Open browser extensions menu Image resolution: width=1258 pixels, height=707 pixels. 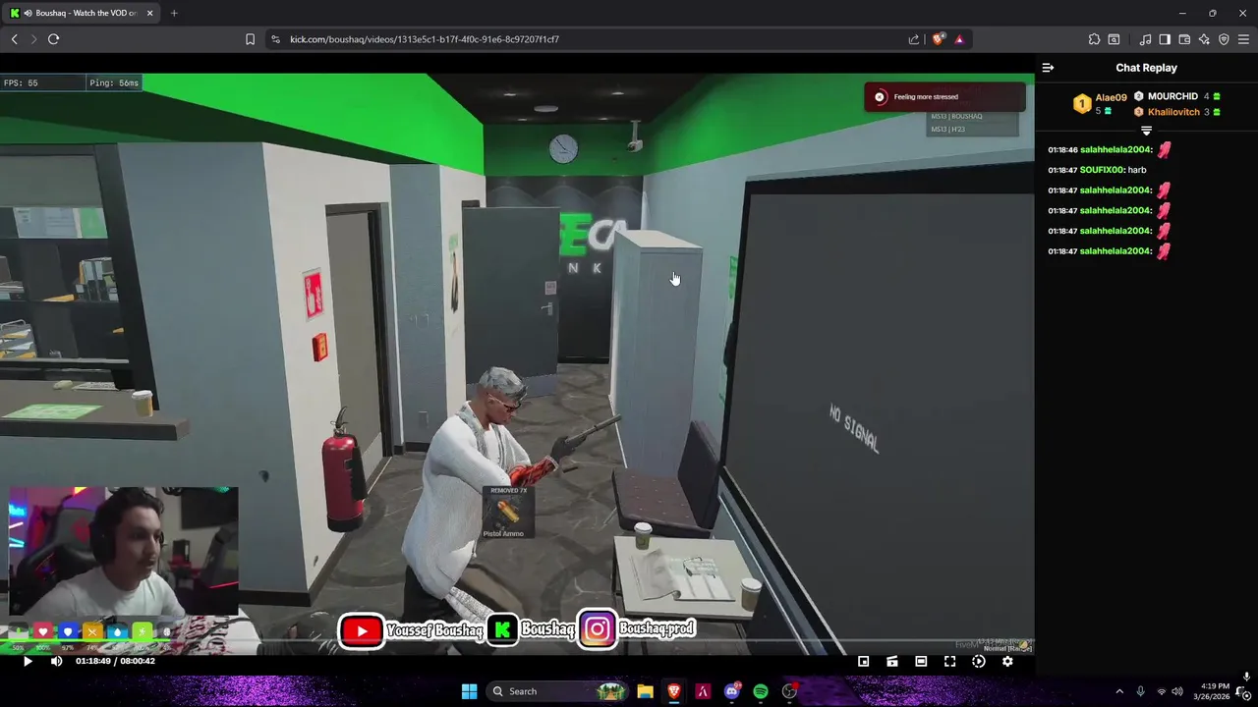(x=1094, y=39)
